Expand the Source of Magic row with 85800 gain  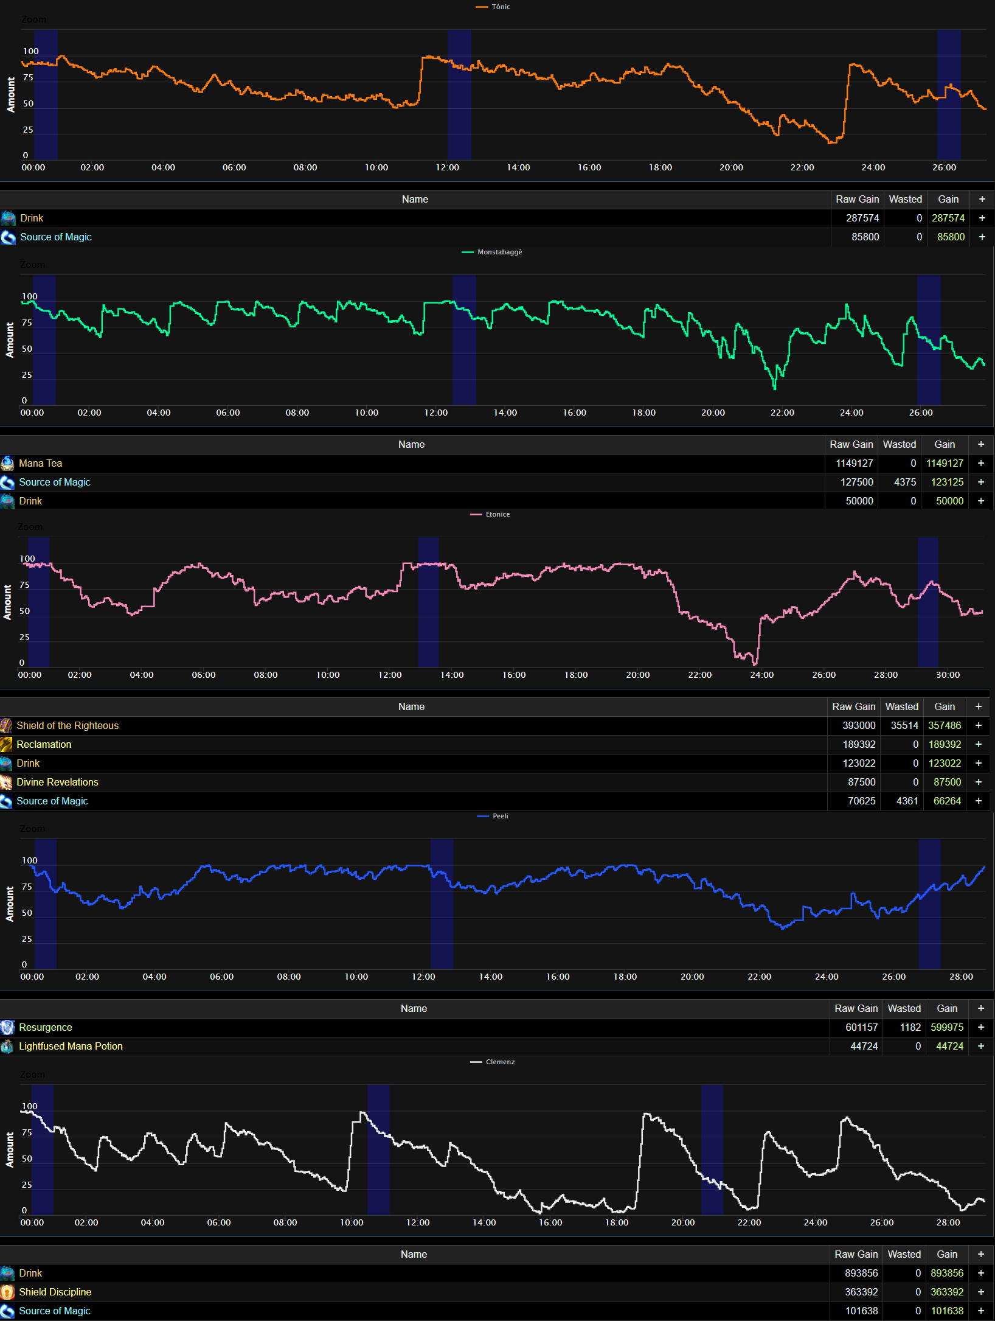click(982, 237)
